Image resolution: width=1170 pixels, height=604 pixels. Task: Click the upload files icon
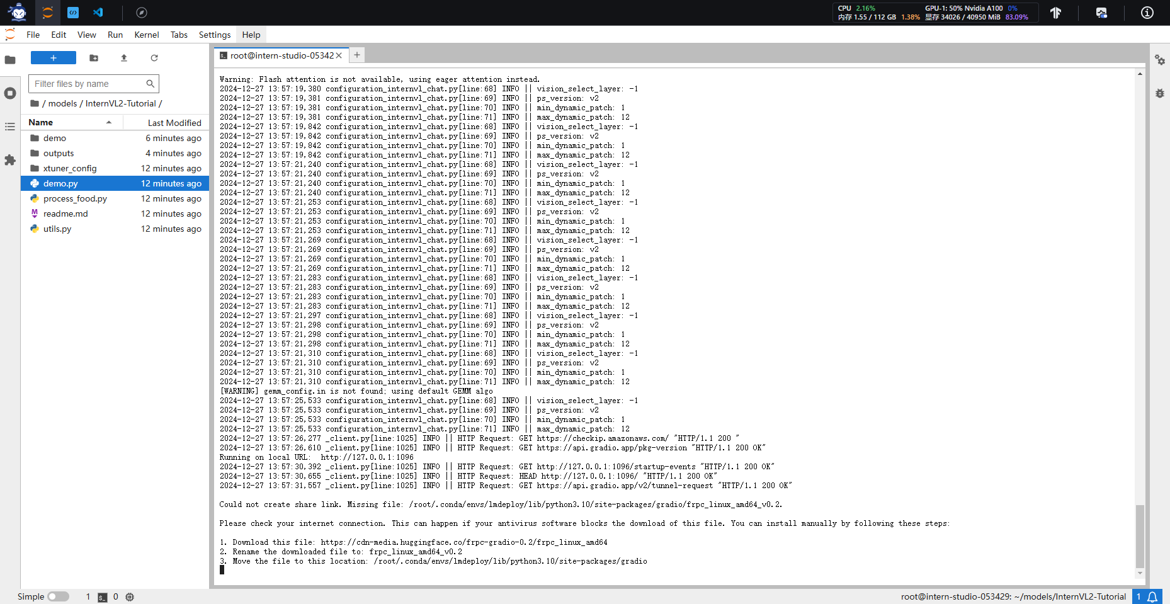(x=124, y=58)
